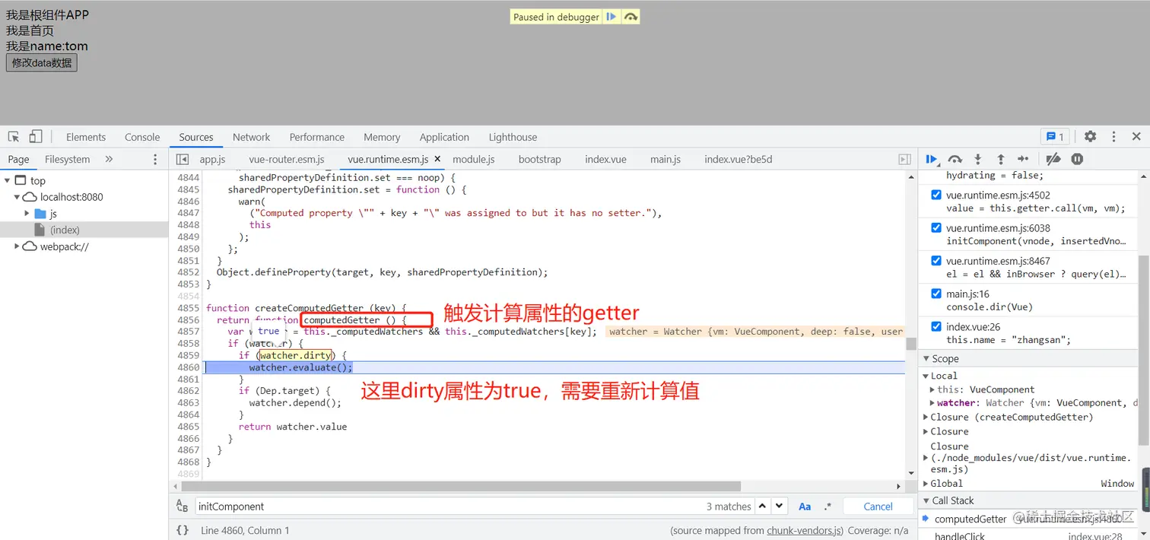
Task: Expand the Global scope entry
Action: tap(926, 484)
